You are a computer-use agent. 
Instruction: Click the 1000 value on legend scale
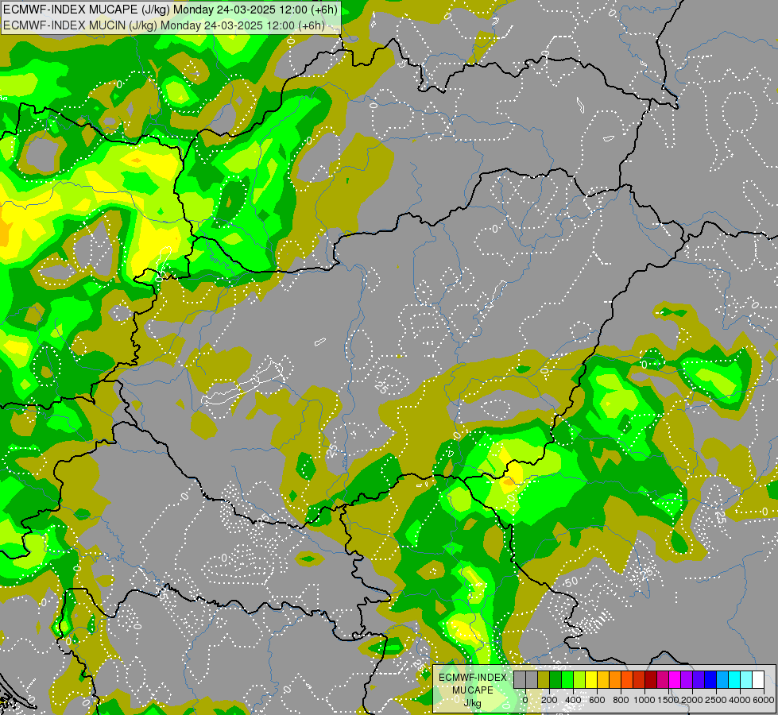click(x=644, y=700)
